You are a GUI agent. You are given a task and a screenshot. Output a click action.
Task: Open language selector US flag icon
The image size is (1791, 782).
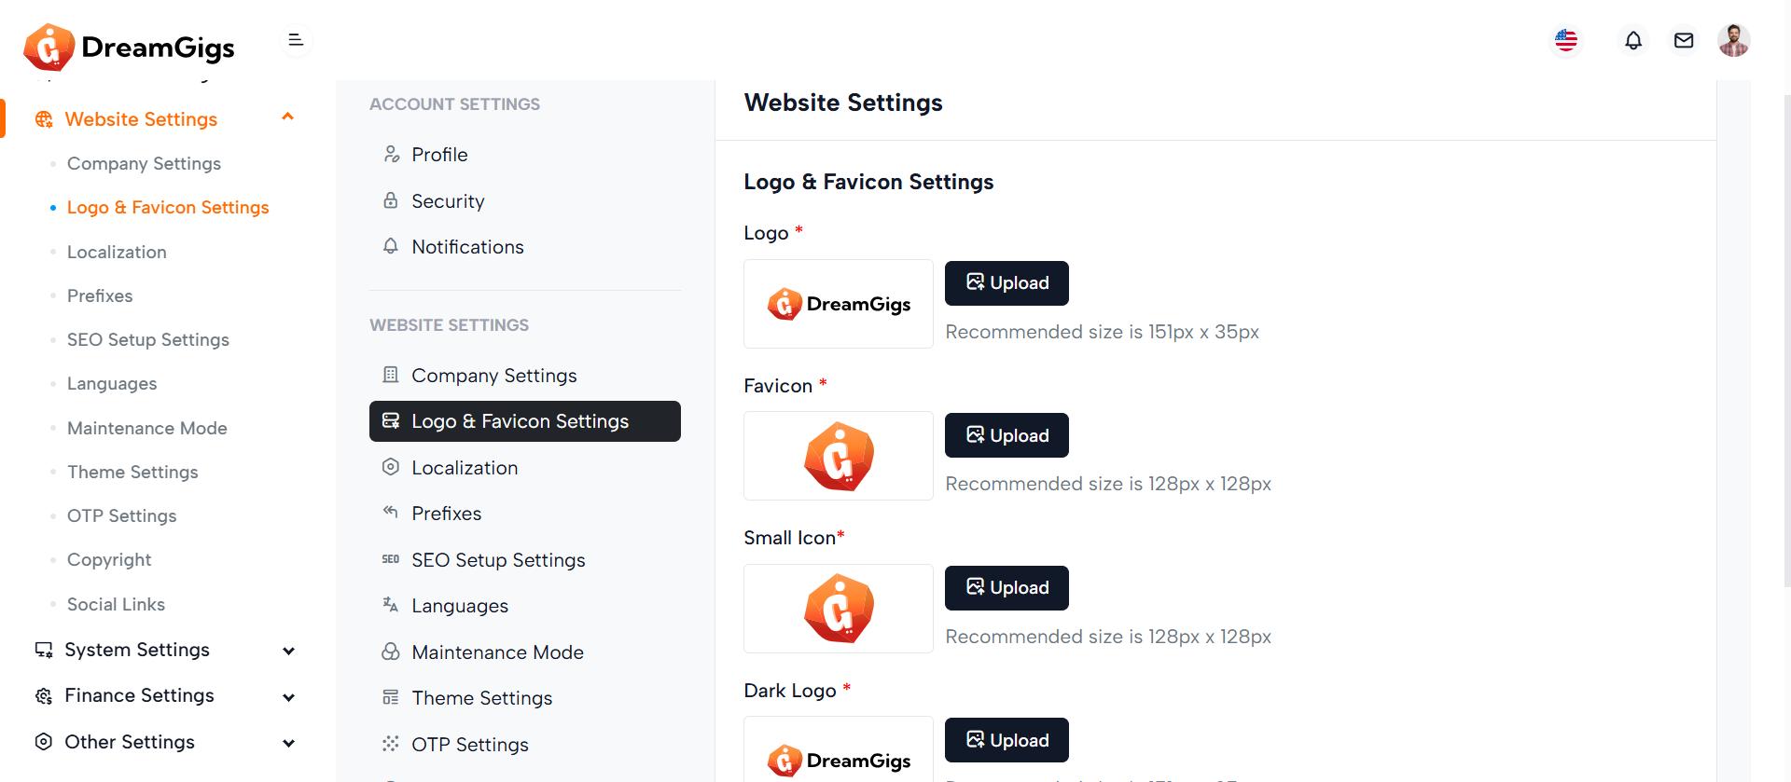coord(1566,40)
